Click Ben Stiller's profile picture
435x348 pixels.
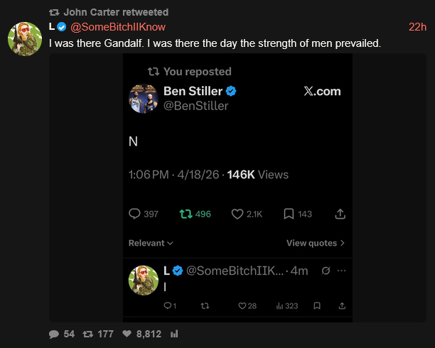coord(143,99)
